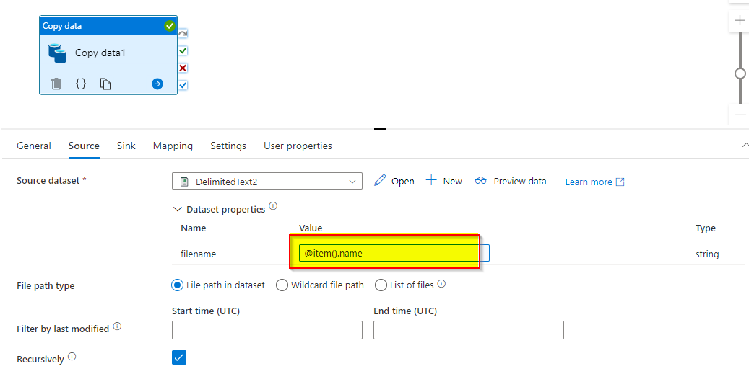Click the Copy data1 database icon
Screen dimensions: 749x374
click(57, 53)
